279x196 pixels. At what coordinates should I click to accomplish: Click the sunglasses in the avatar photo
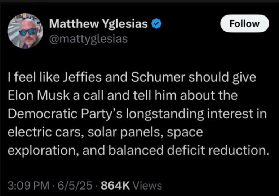point(27,32)
